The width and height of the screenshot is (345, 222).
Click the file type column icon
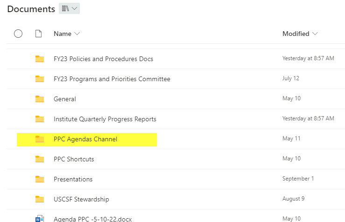click(38, 34)
